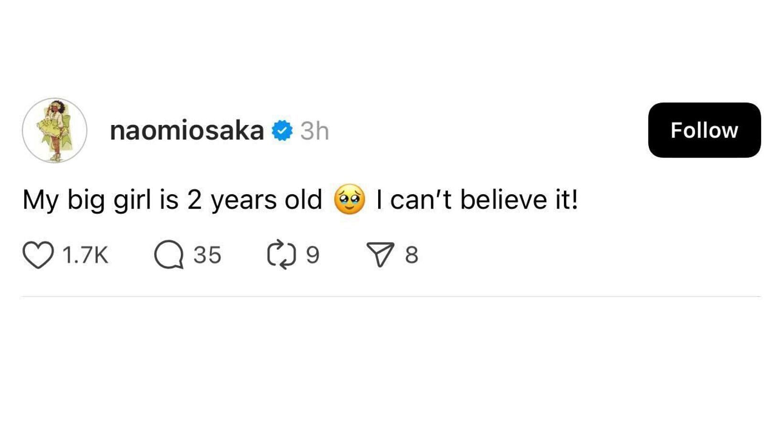783x441 pixels.
Task: Click the teary-eyed emoji in the post
Action: (349, 199)
